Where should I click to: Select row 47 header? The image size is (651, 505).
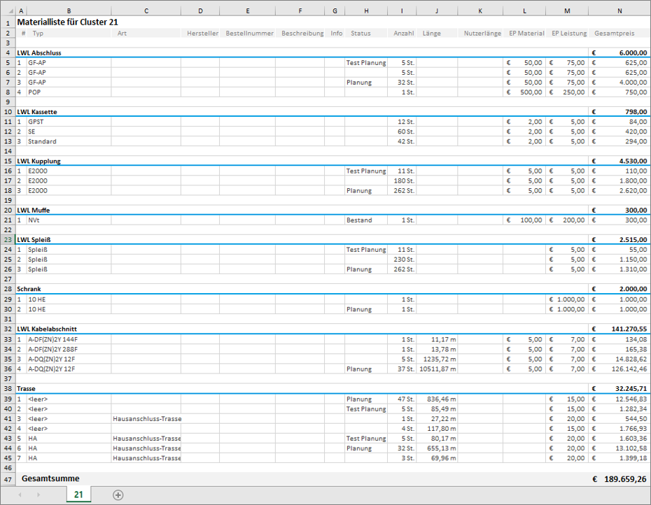8,479
